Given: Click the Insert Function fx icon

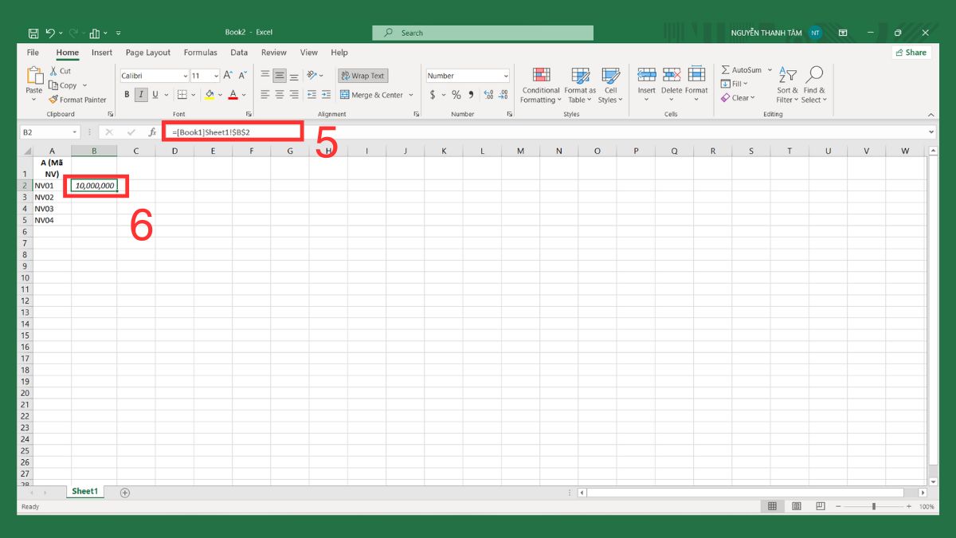Looking at the screenshot, I should click(152, 132).
